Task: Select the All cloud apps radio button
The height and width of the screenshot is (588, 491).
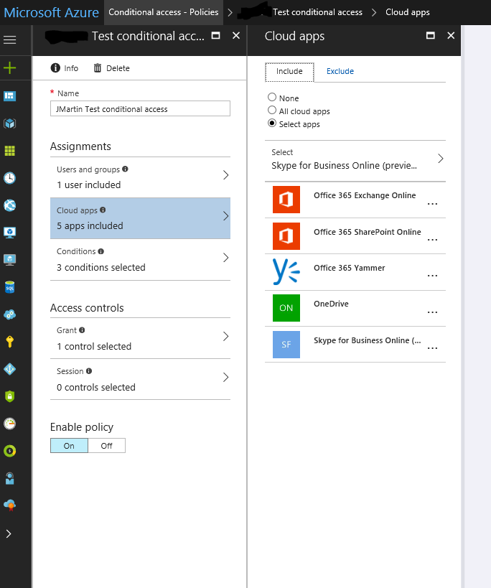Action: (x=272, y=110)
